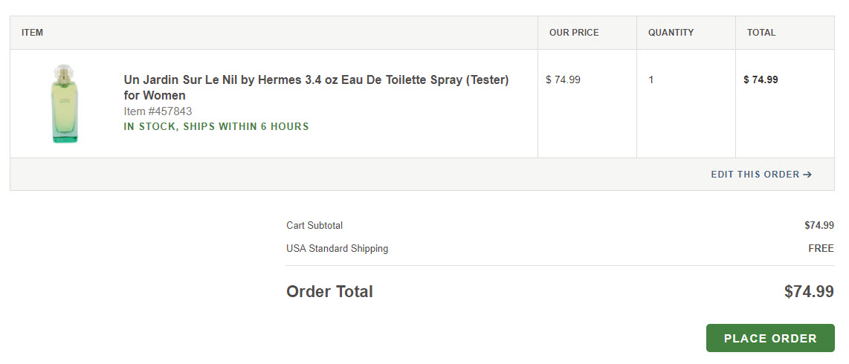Select the Item #457843 text

coord(158,111)
